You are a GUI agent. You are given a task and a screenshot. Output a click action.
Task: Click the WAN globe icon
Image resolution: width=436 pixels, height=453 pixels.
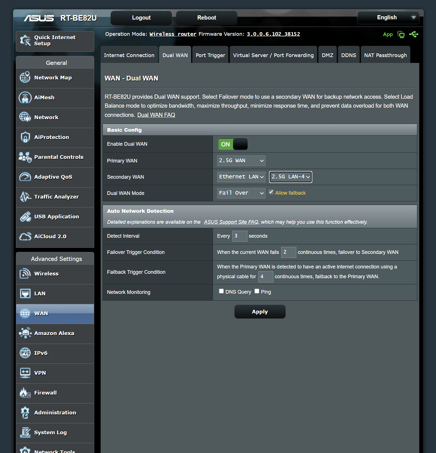pyautogui.click(x=25, y=313)
